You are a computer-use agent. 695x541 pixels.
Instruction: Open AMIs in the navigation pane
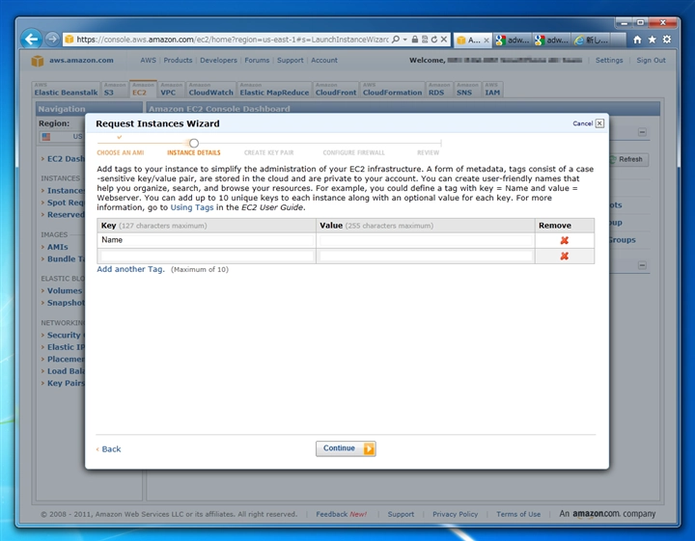point(58,247)
